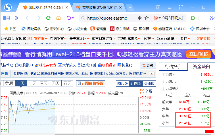Open 机构调研 link
The width and height of the screenshot is (215, 135).
(x=107, y=65)
